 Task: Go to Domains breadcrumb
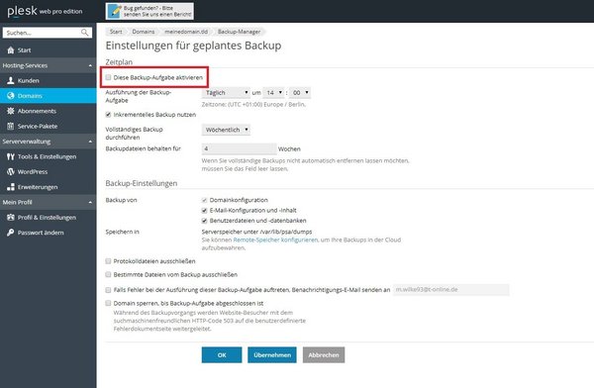[x=144, y=32]
